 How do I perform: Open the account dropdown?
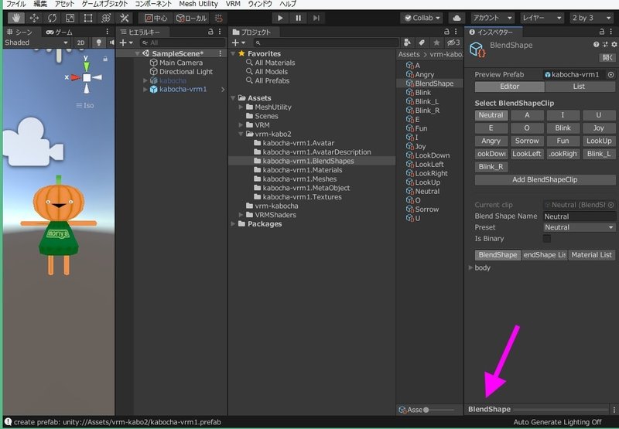[x=492, y=18]
